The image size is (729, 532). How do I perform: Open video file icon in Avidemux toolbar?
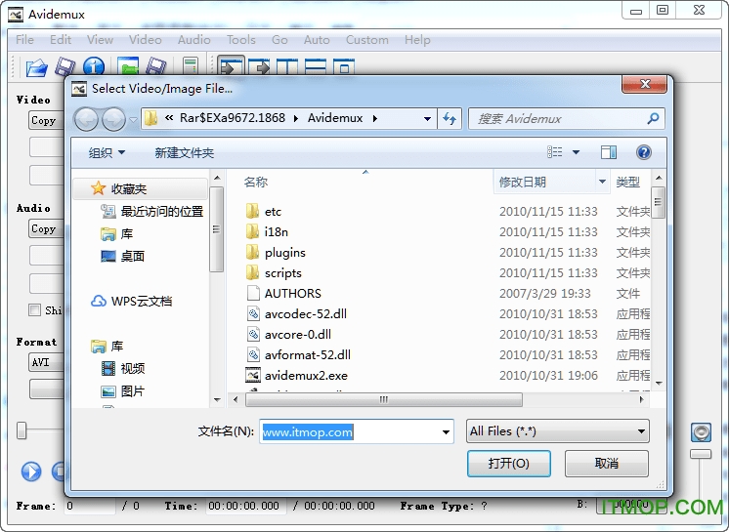(37, 67)
